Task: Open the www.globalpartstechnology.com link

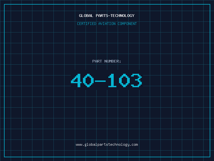Action: [107, 145]
